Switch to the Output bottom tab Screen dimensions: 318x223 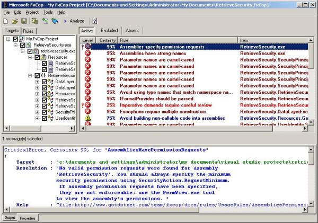click(10, 218)
